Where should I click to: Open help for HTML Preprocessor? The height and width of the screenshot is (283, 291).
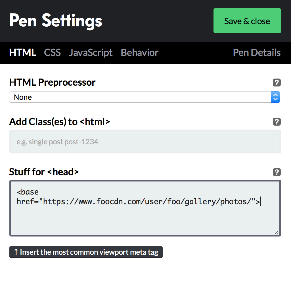tap(277, 83)
